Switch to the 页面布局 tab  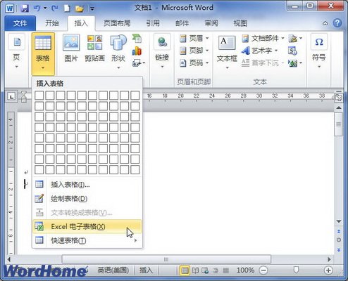pos(117,23)
